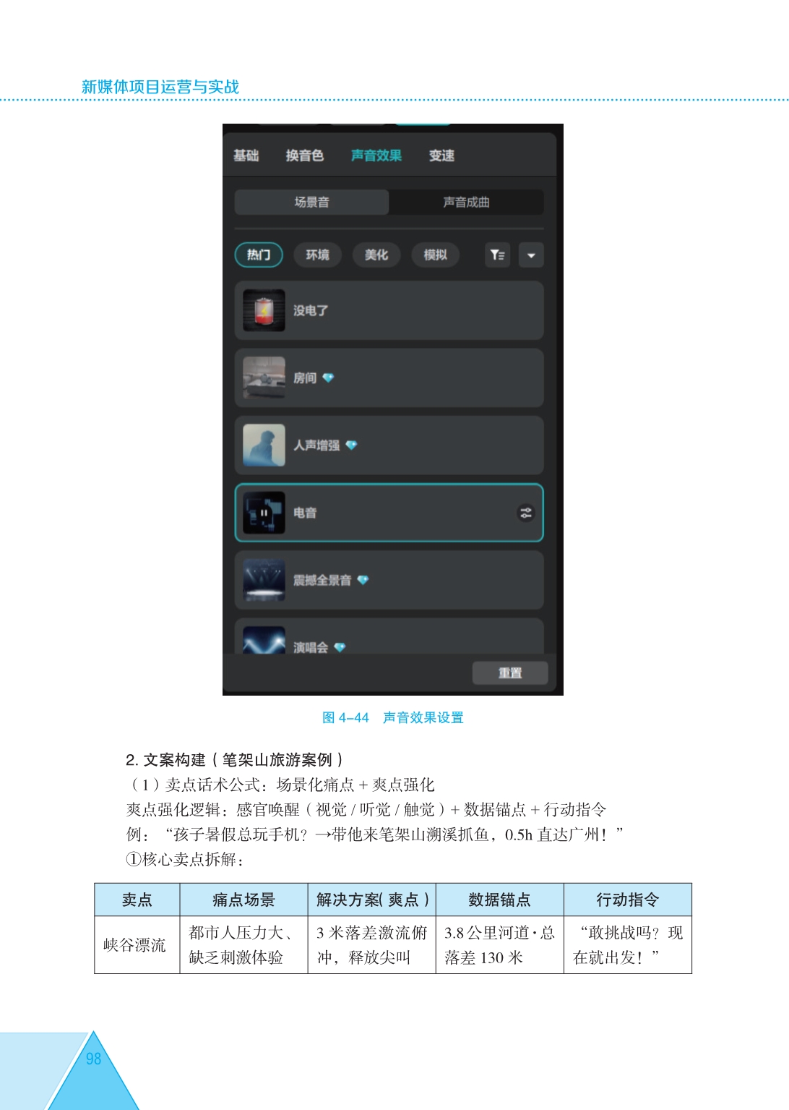Open the filter sort icon
The image size is (789, 1110).
[x=497, y=255]
